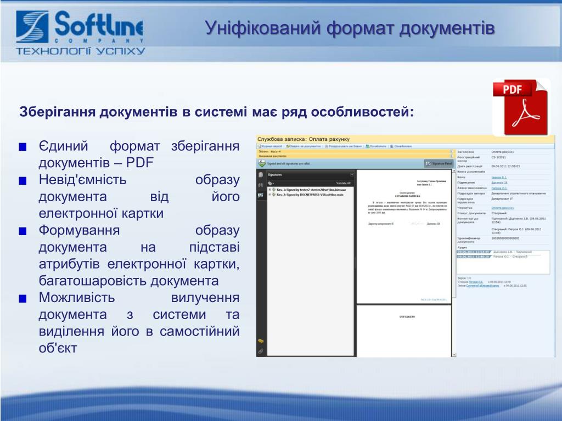
Task: Click the Статус документа value Створений
Action: click(498, 213)
